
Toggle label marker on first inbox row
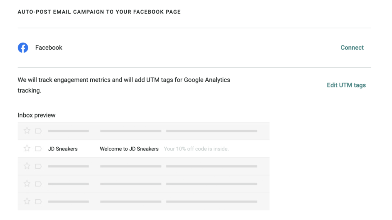pyautogui.click(x=38, y=131)
